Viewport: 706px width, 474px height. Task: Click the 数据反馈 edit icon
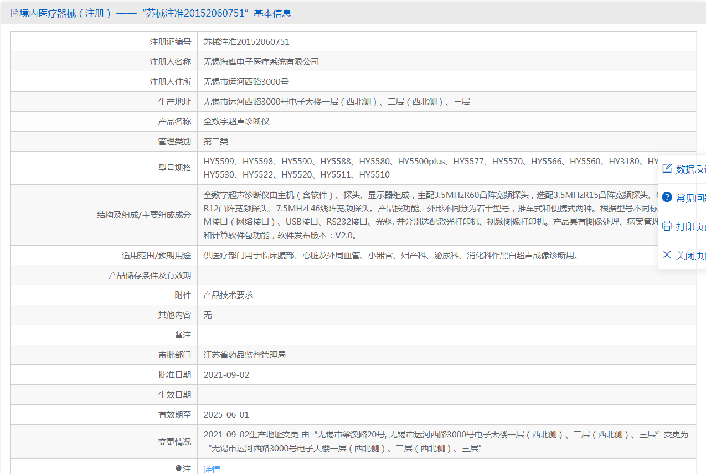(x=667, y=168)
